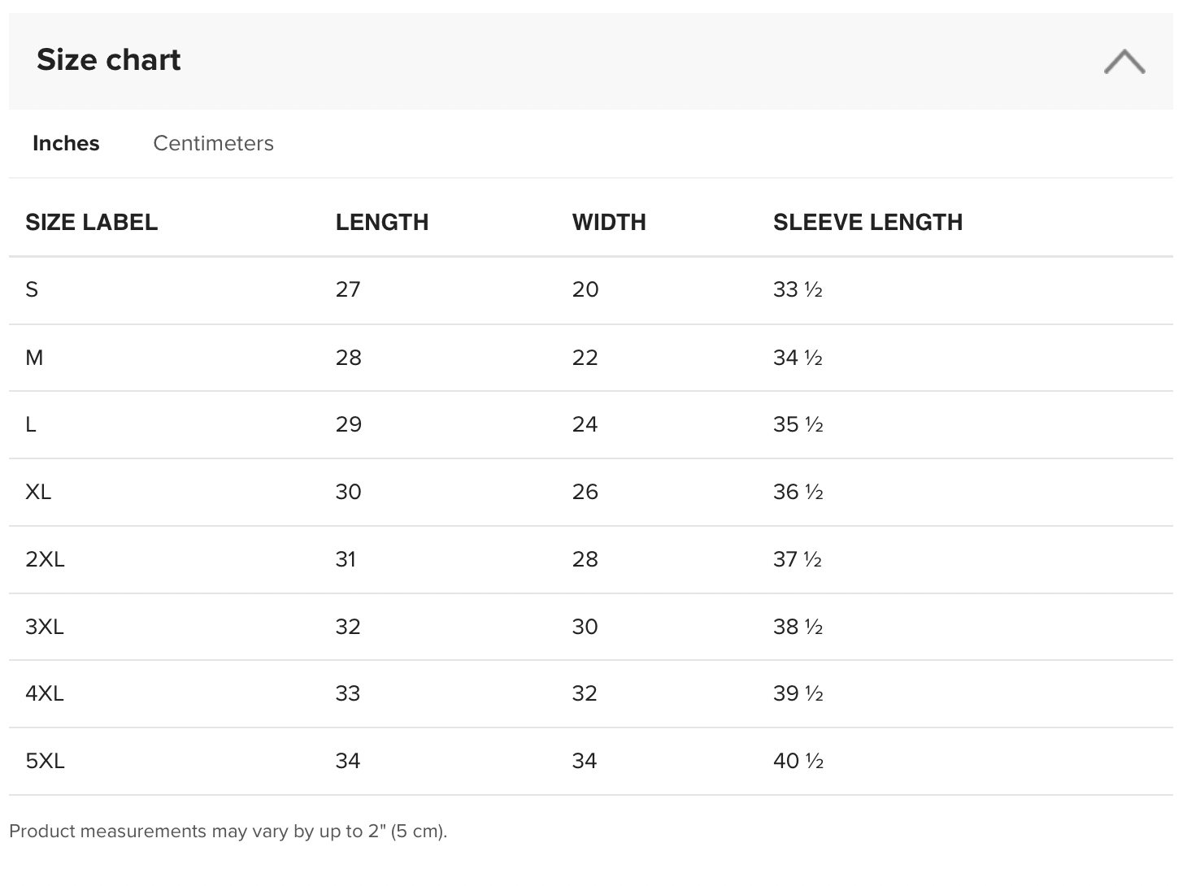Select the S size row label
This screenshot has height=886, width=1187.
click(32, 290)
